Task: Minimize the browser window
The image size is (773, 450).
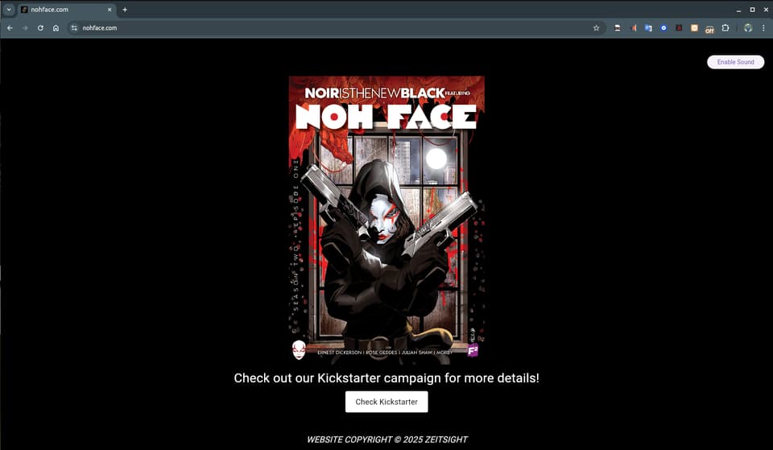Action: 738,10
